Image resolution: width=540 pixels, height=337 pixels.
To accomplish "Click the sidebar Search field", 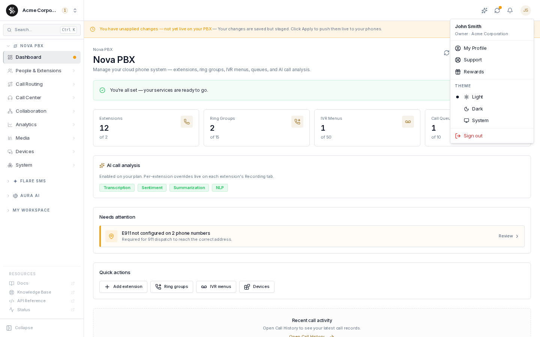I will (x=42, y=30).
